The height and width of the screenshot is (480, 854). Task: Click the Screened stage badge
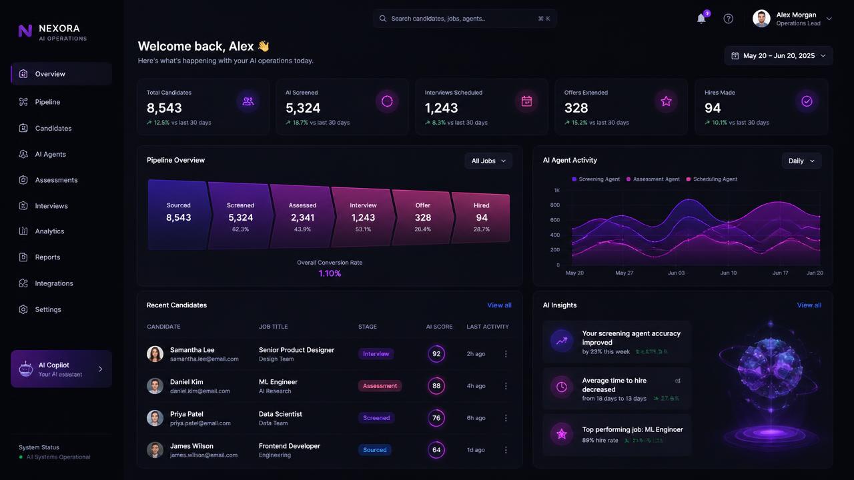(377, 418)
